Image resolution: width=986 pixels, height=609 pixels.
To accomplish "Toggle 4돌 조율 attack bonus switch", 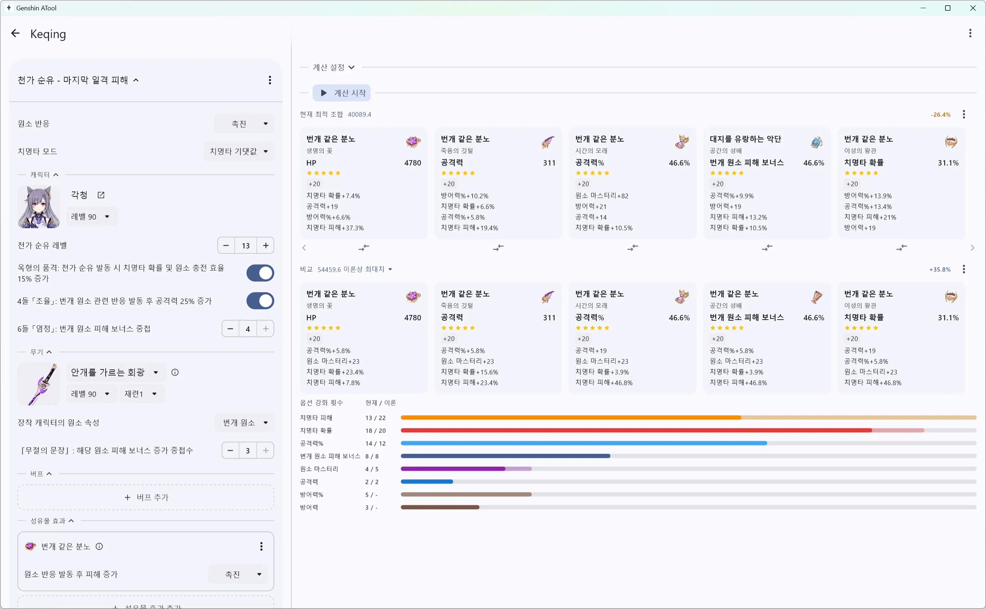I will (x=260, y=301).
